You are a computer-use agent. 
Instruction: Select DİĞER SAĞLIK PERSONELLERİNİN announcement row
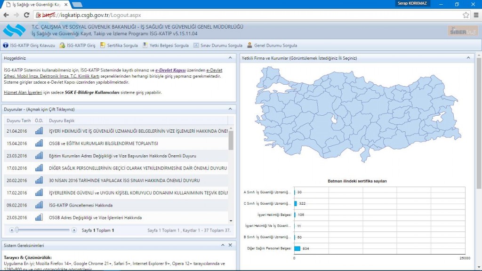coord(116,168)
